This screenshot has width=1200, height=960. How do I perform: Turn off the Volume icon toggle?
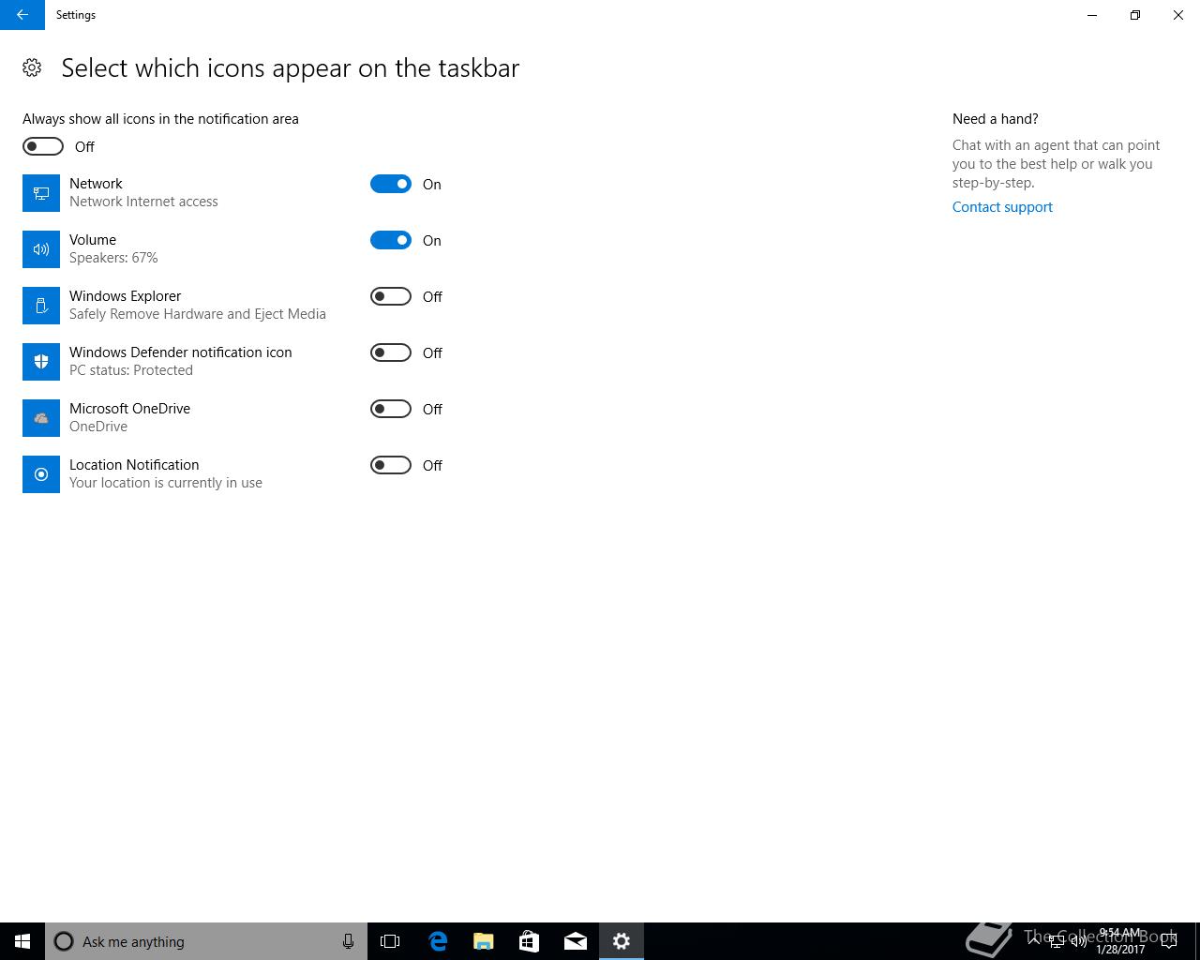(x=391, y=240)
